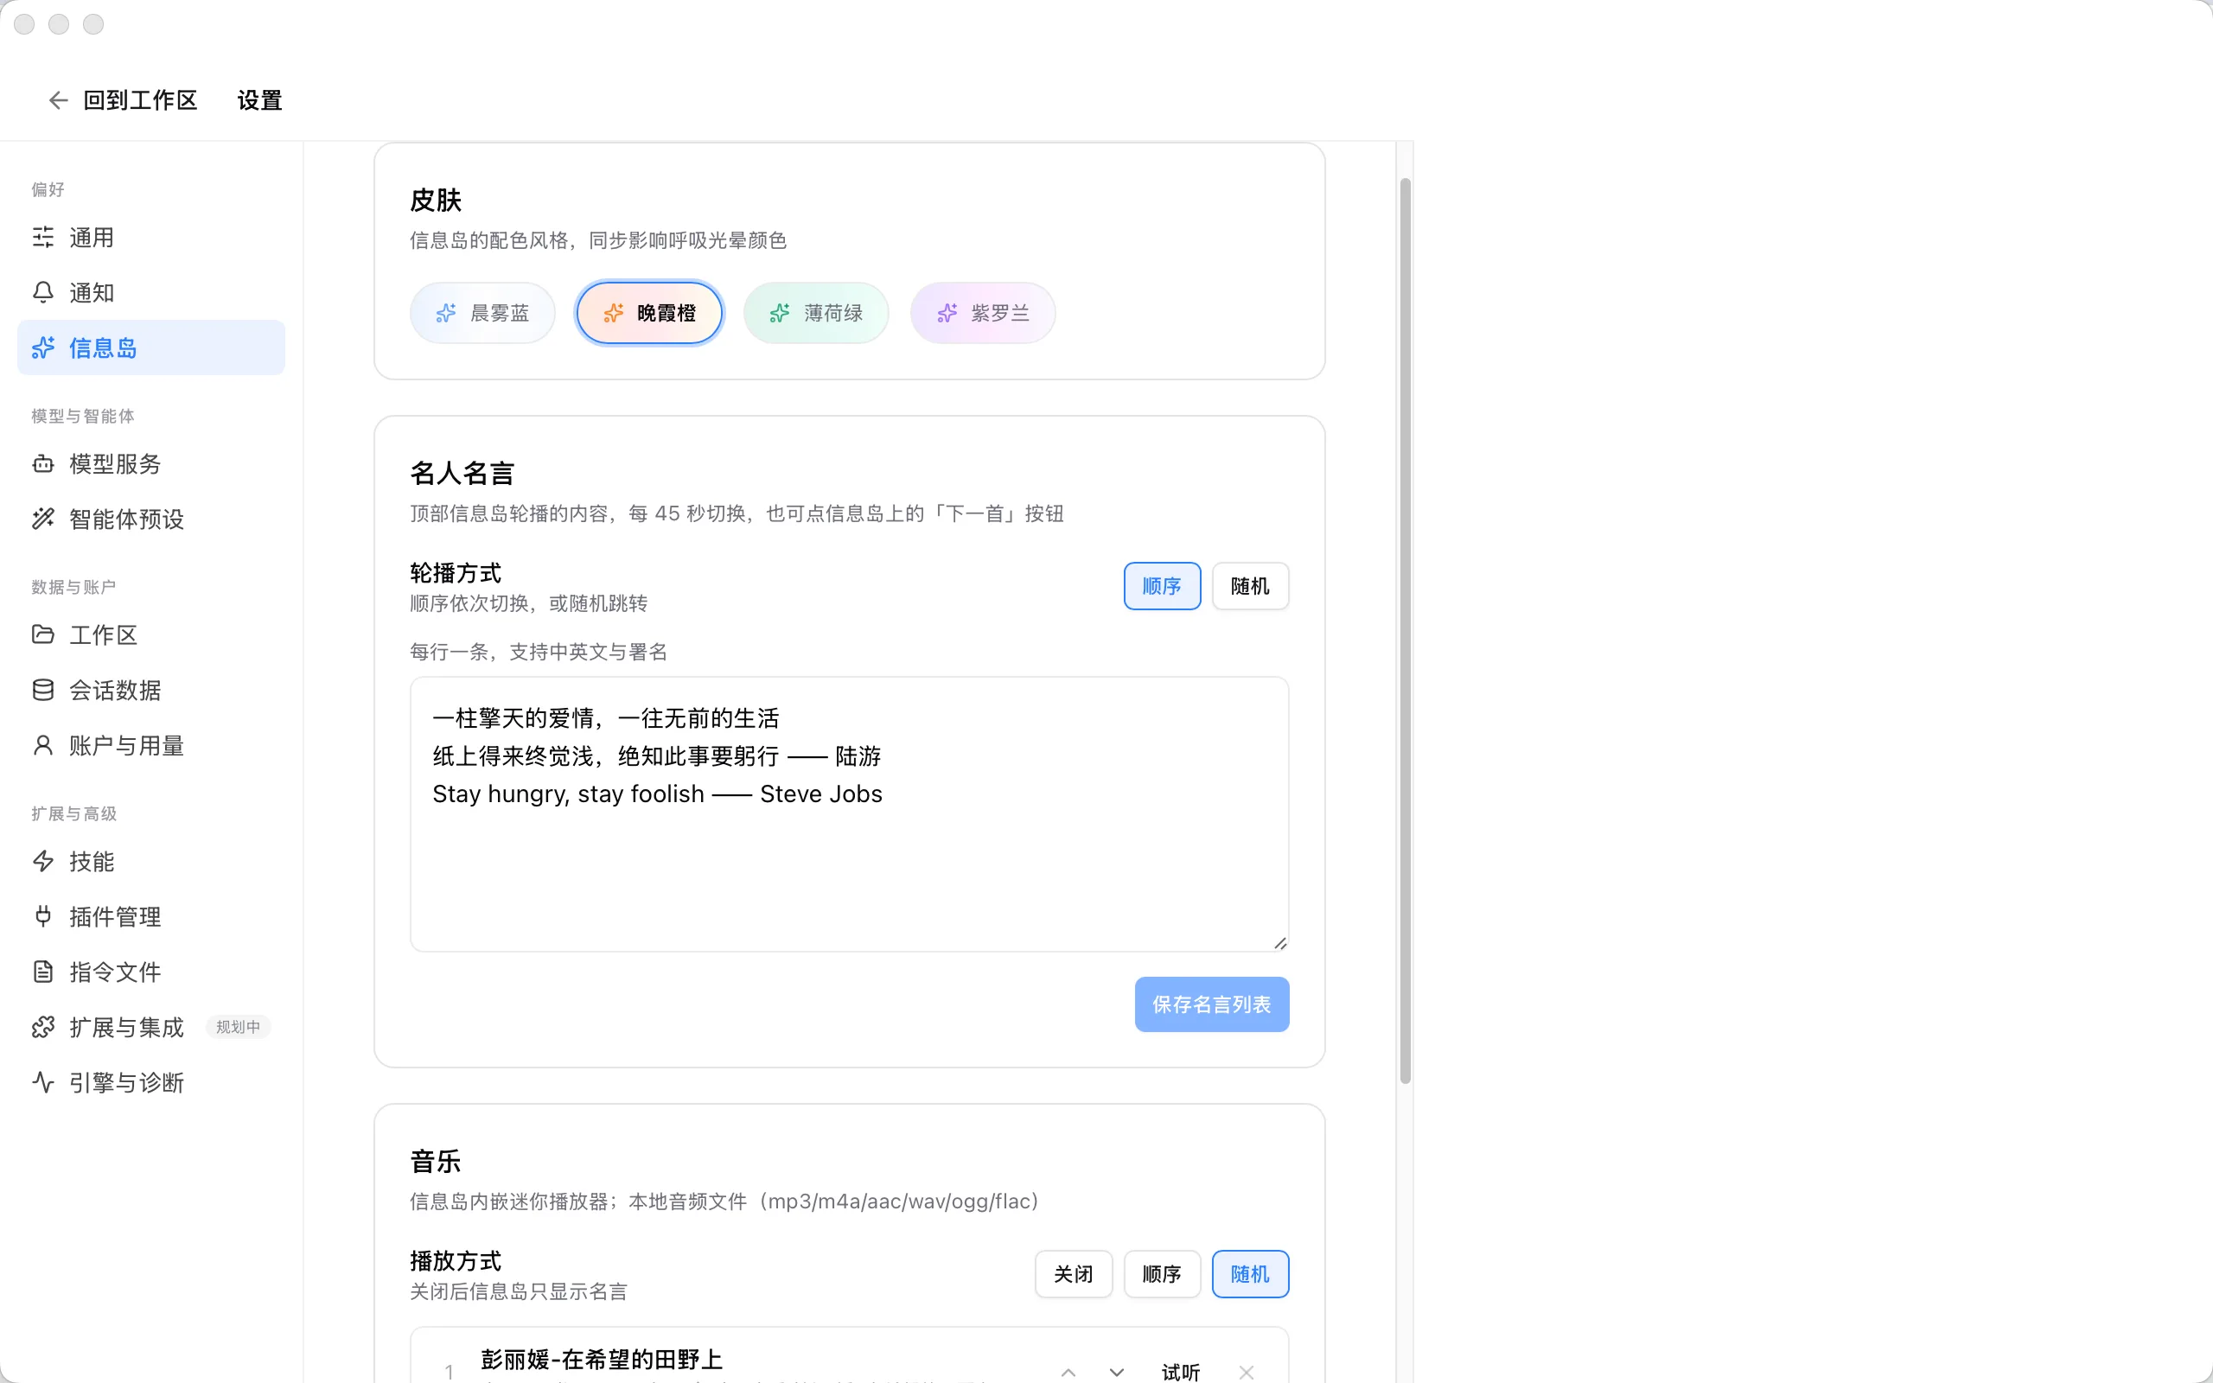The image size is (2213, 1383).
Task: Click the robot icon next to 模型服务
Action: (43, 464)
